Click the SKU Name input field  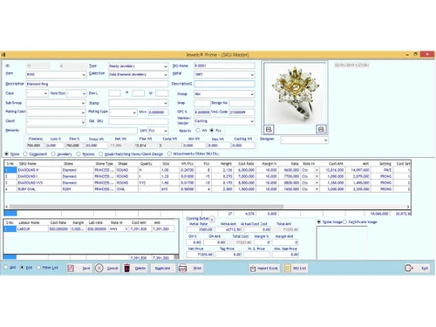pyautogui.click(x=224, y=66)
